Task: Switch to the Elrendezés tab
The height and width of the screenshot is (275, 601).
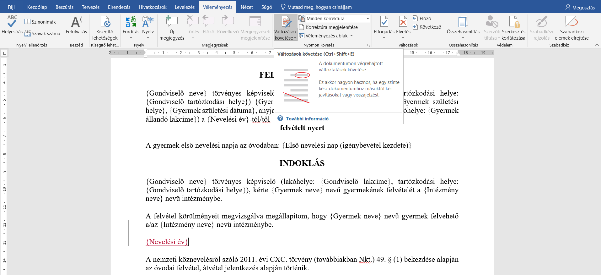Action: coord(119,7)
